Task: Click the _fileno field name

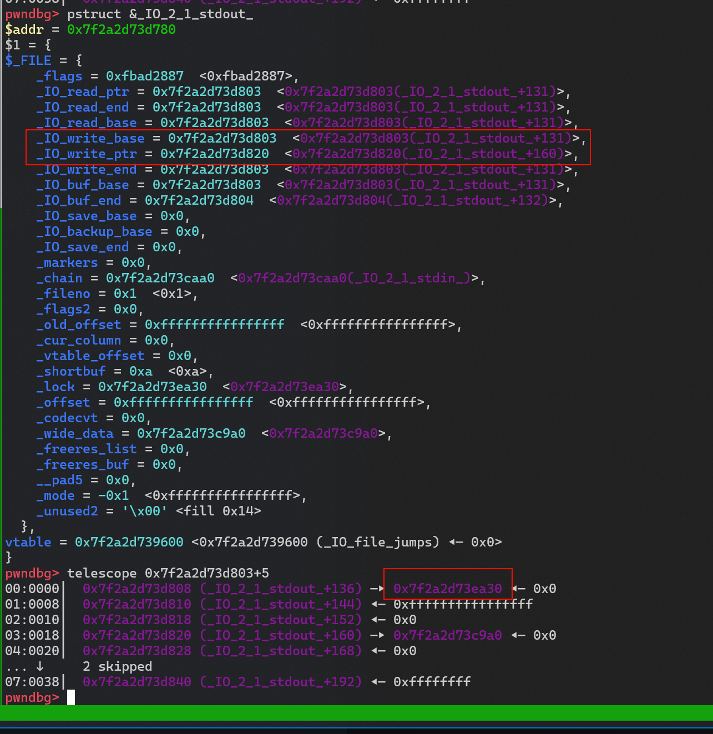Action: click(63, 293)
